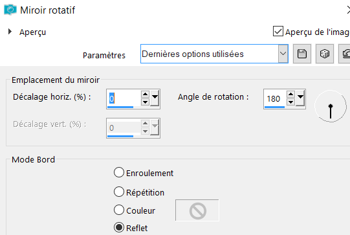Image resolution: width=350 pixels, height=235 pixels.
Task: Click the Miroir rotatif title bar icon
Action: [10, 10]
